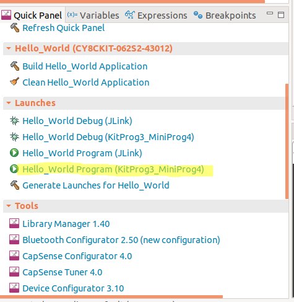Open the Expressions tab

156,16
